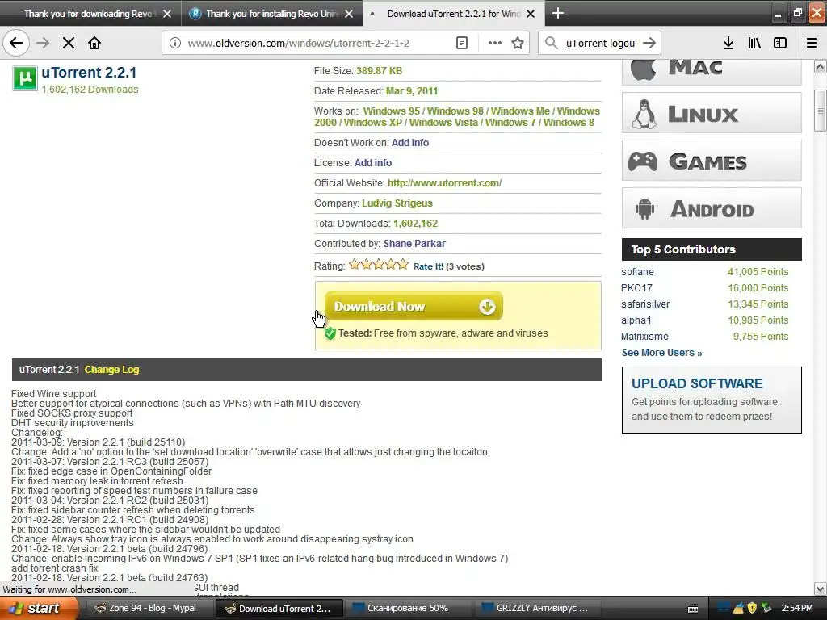Open contributor Matrixisme's profile

point(644,337)
